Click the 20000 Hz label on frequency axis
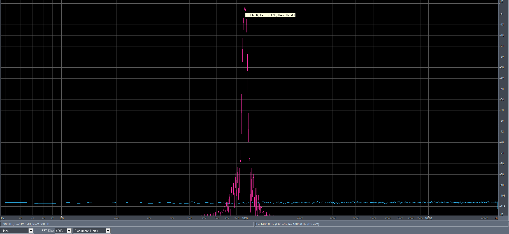Viewport: 509px width, 234px height. tap(484, 218)
